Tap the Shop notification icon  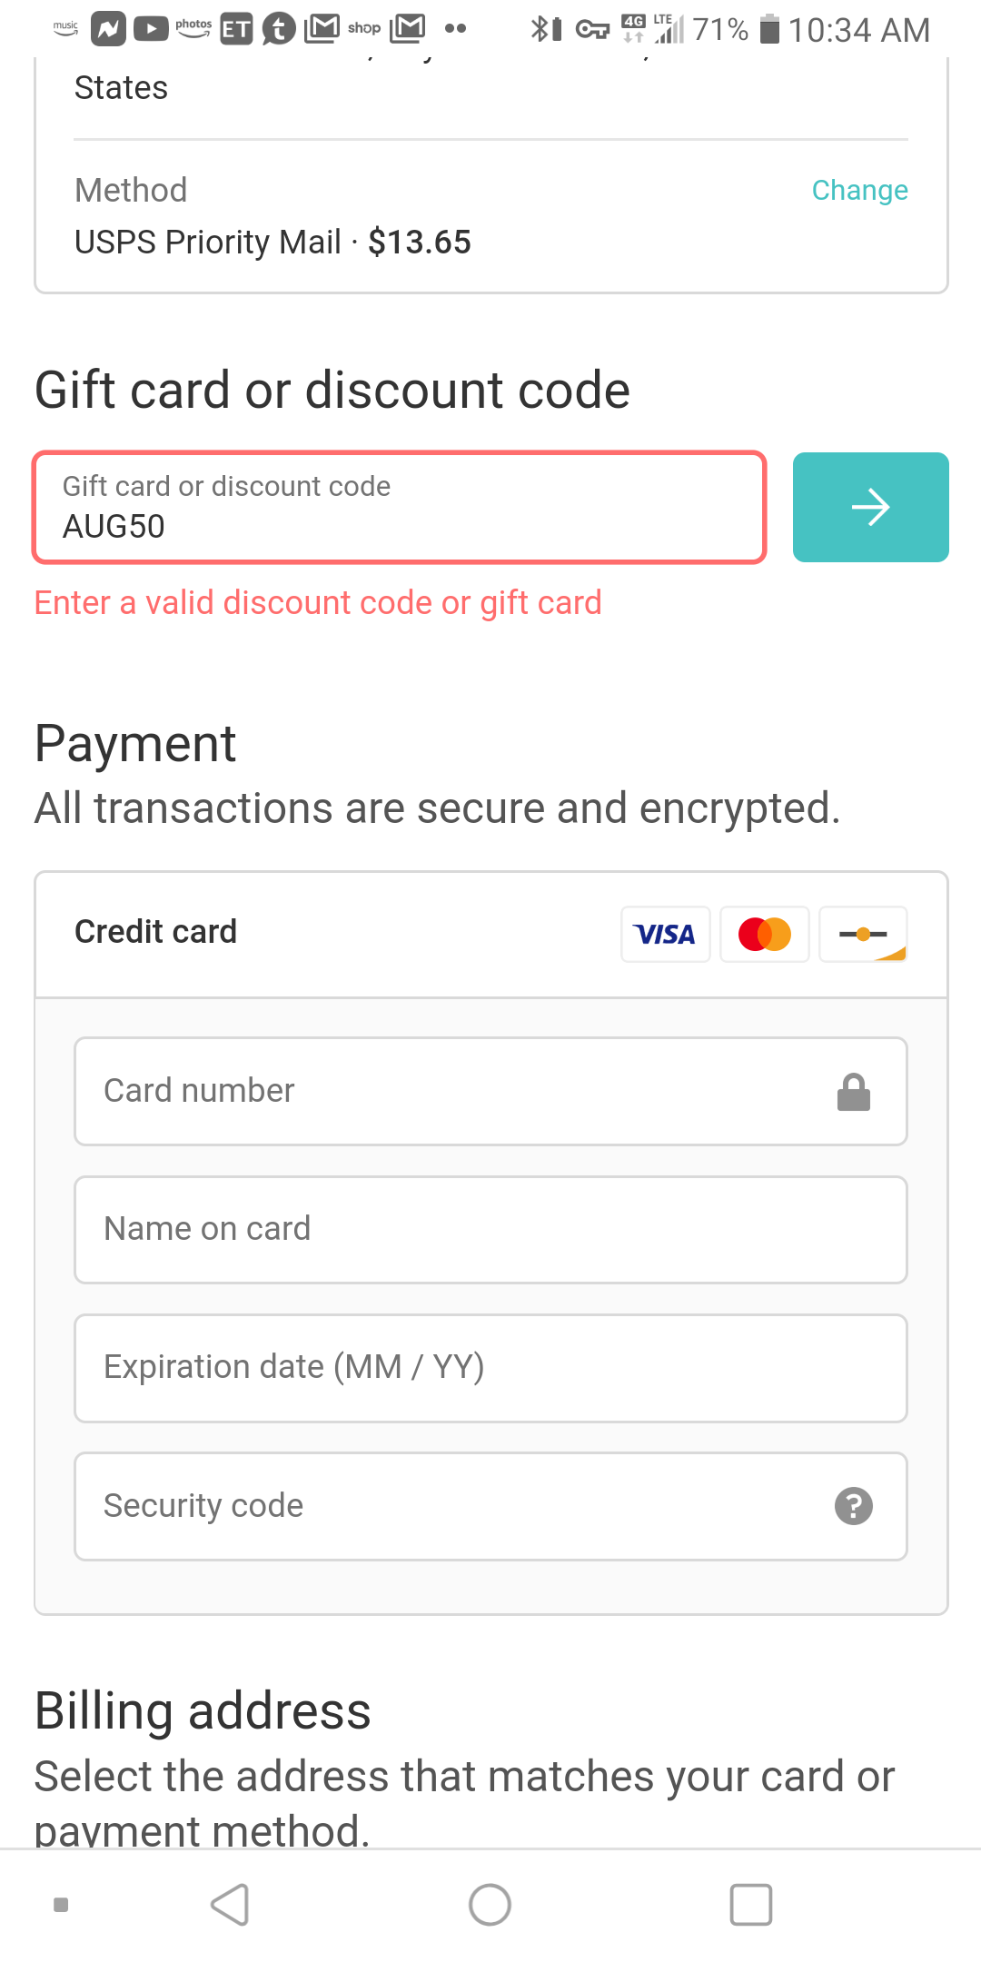coord(364,29)
